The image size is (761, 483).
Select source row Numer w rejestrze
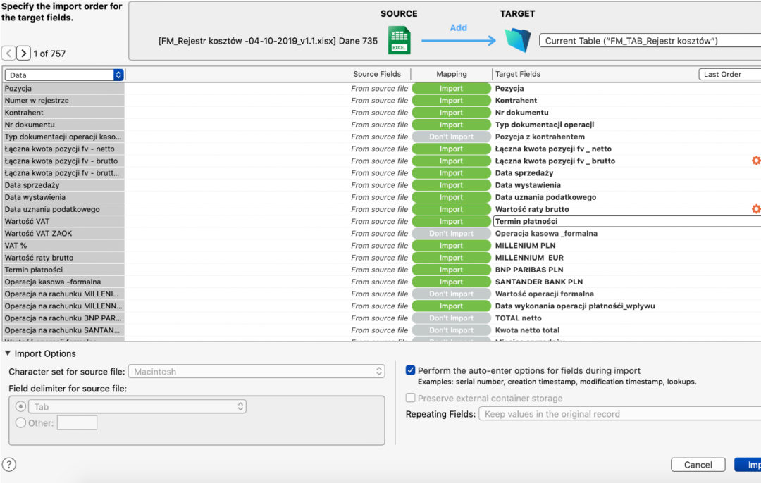click(x=63, y=101)
